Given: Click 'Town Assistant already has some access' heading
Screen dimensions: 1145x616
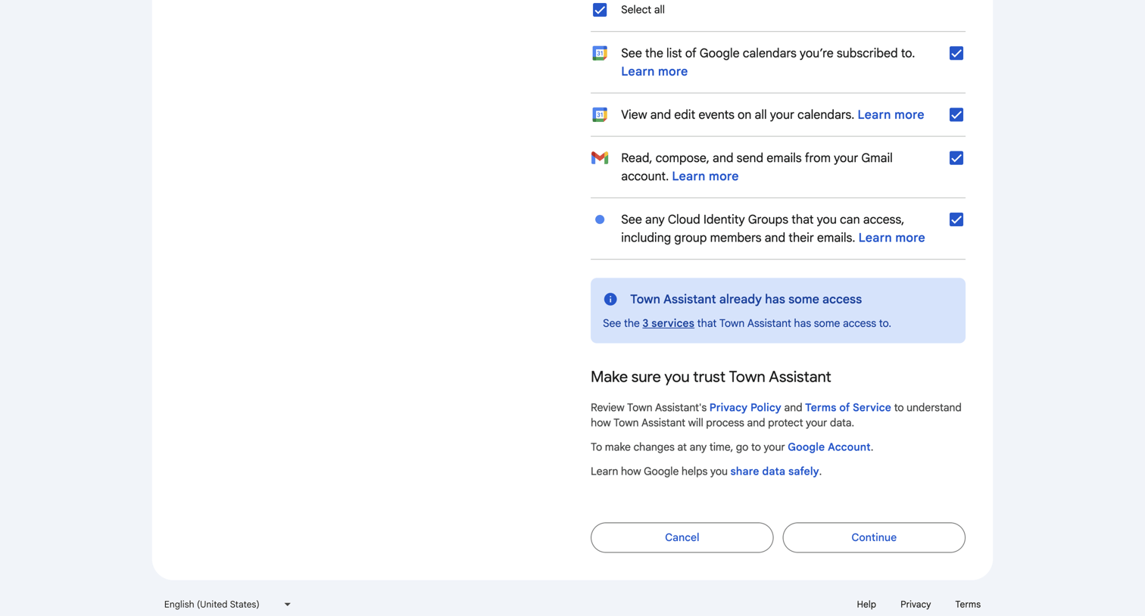Looking at the screenshot, I should click(x=746, y=300).
